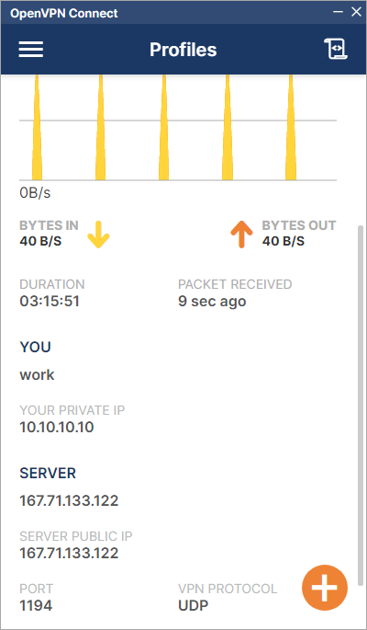Screen dimensions: 367x630
Task: Click the '9 sec ago' packet received text
Action: (212, 302)
